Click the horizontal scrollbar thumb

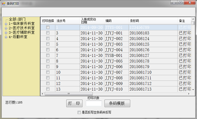[x=69, y=94]
